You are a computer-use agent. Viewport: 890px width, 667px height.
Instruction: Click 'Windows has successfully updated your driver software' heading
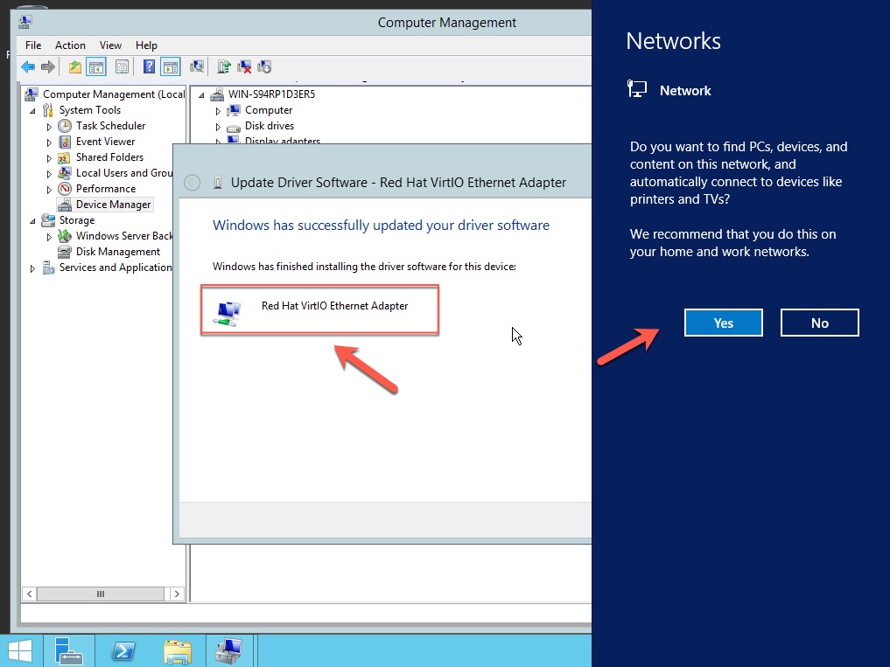(x=381, y=226)
